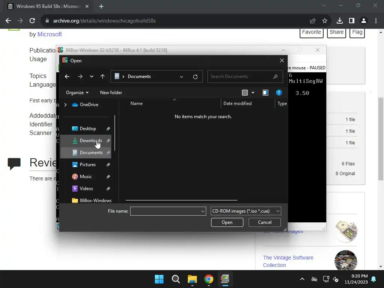Open taskbar Search
Viewport: 384px width, 288px height.
[175, 279]
